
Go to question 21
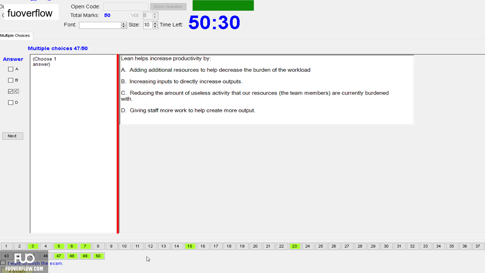(x=268, y=246)
